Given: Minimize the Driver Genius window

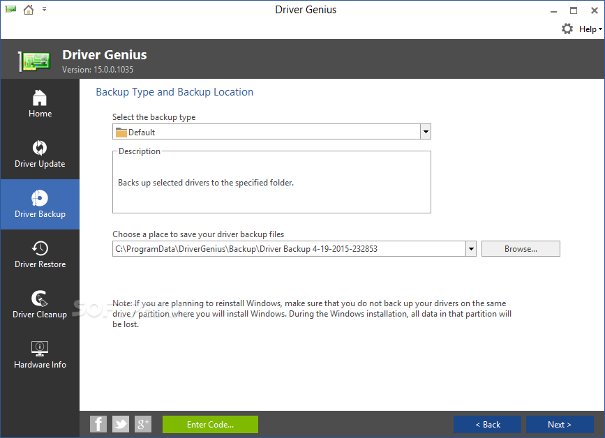Looking at the screenshot, I should 553,10.
